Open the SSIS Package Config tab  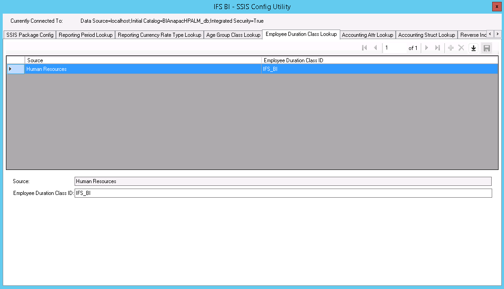(x=30, y=35)
